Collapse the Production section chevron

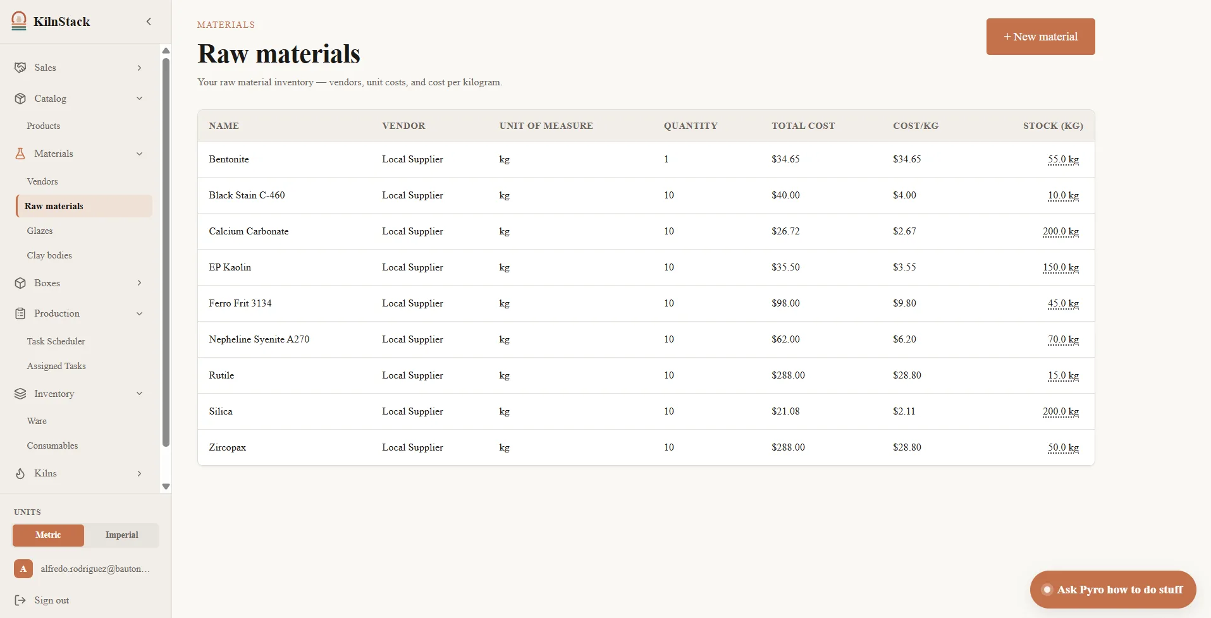pyautogui.click(x=140, y=313)
